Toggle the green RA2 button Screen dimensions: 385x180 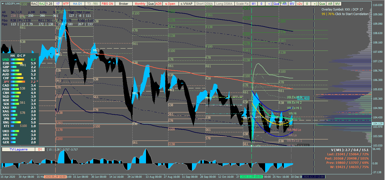(x=42, y=4)
